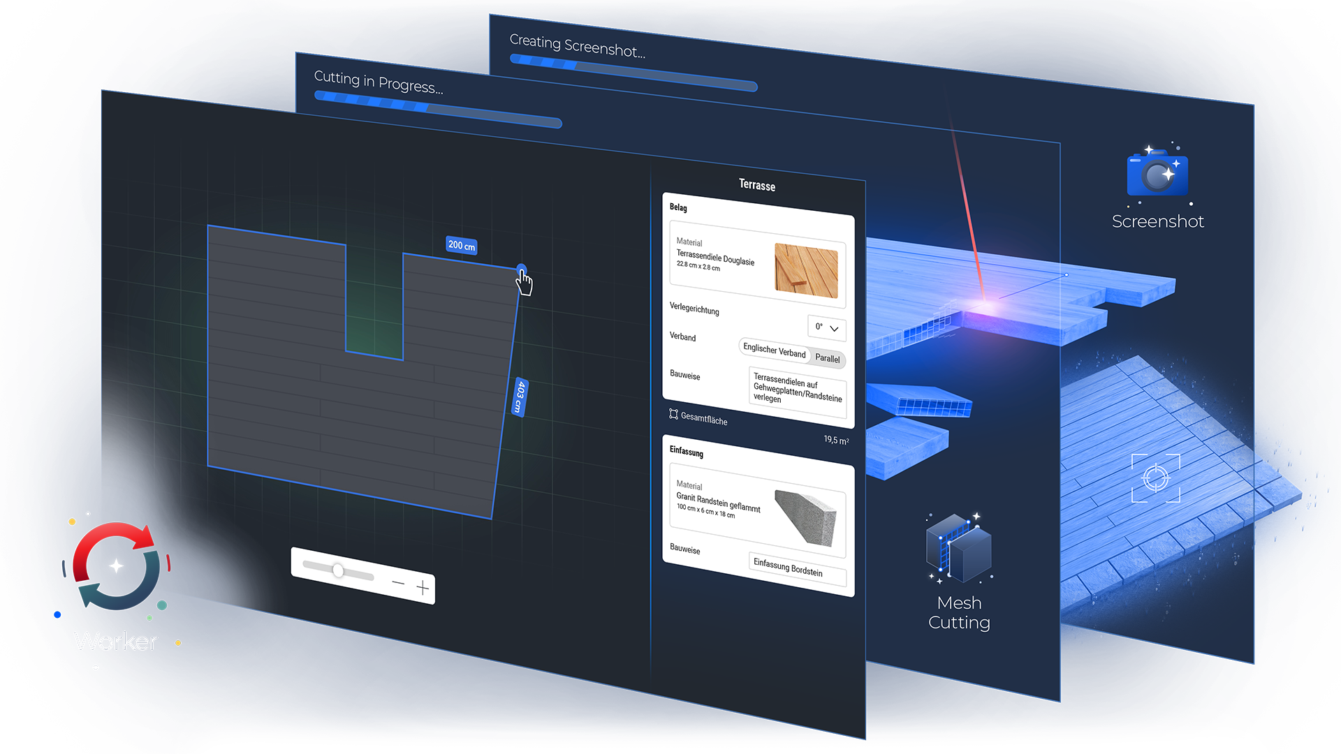Click the Cutting in Progress bar
1341x754 pixels.
coord(438,110)
